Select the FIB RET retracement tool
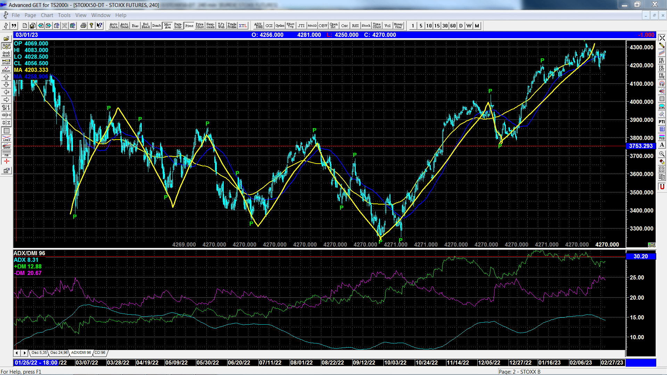 pos(662,61)
